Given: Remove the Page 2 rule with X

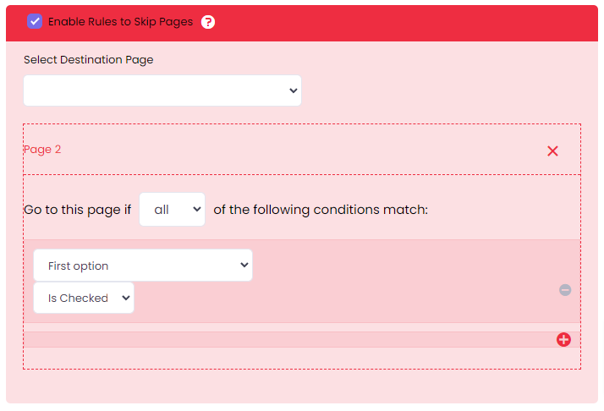Looking at the screenshot, I should coord(552,151).
